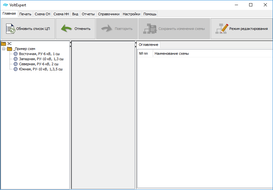The image size is (273, 190).
Task: Switch to the Схема СН tab
Action: pyautogui.click(x=43, y=14)
